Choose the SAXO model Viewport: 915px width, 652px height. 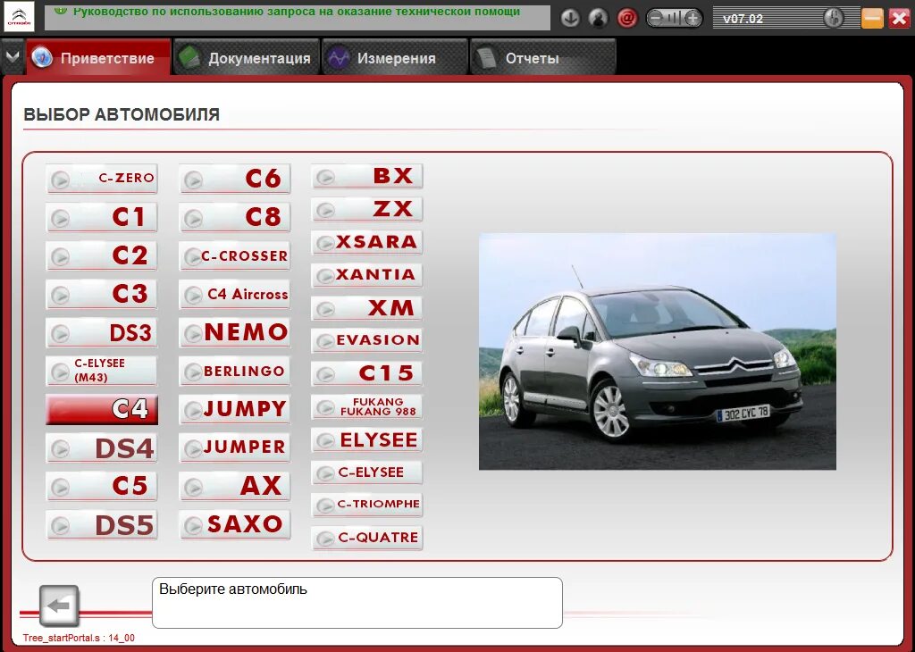coord(235,525)
